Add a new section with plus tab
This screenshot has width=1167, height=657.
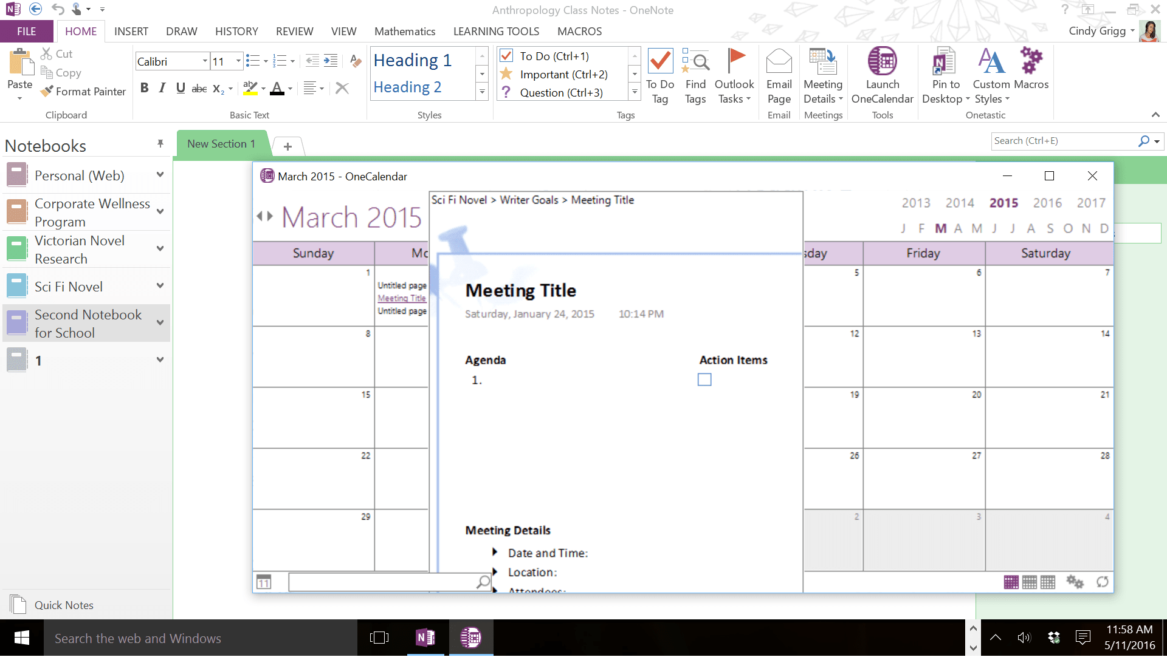[288, 146]
